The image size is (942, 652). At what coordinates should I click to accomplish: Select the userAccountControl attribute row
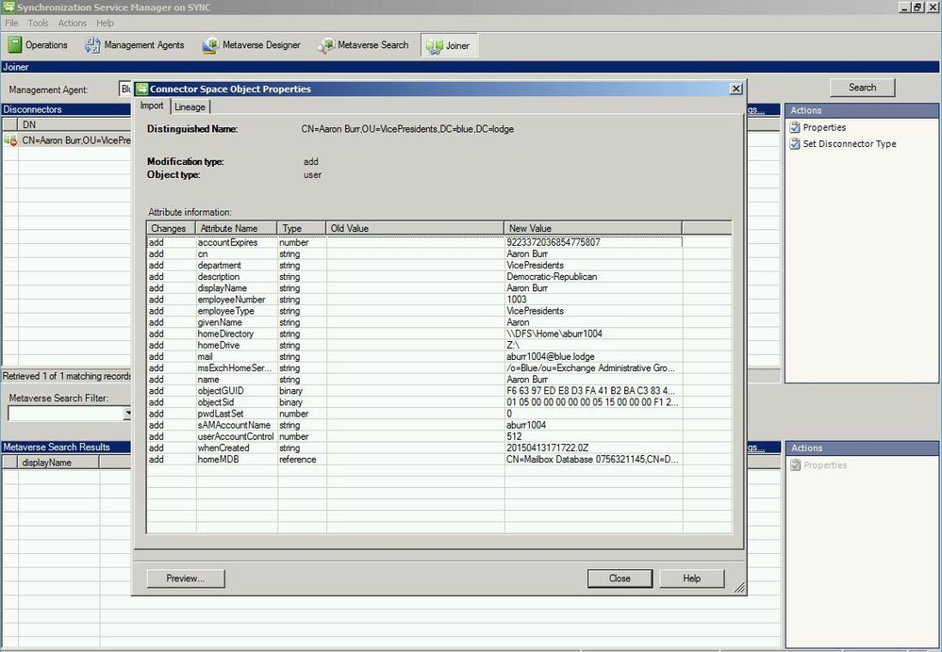tap(415, 436)
